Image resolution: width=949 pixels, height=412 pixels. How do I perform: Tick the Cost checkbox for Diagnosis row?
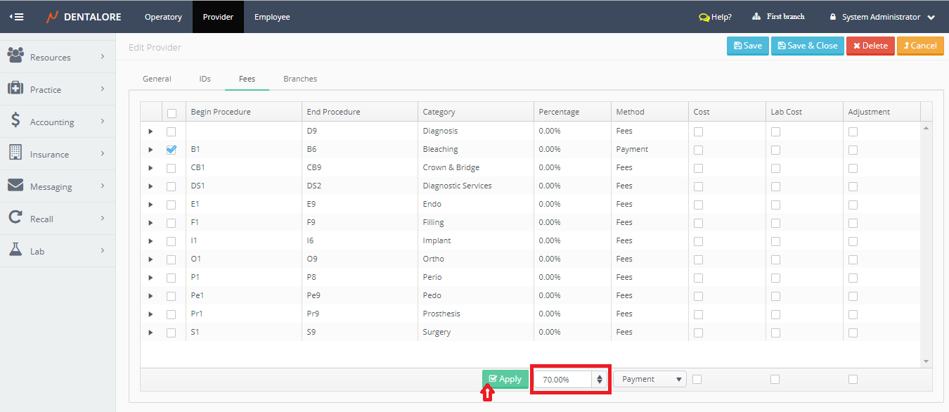[698, 131]
